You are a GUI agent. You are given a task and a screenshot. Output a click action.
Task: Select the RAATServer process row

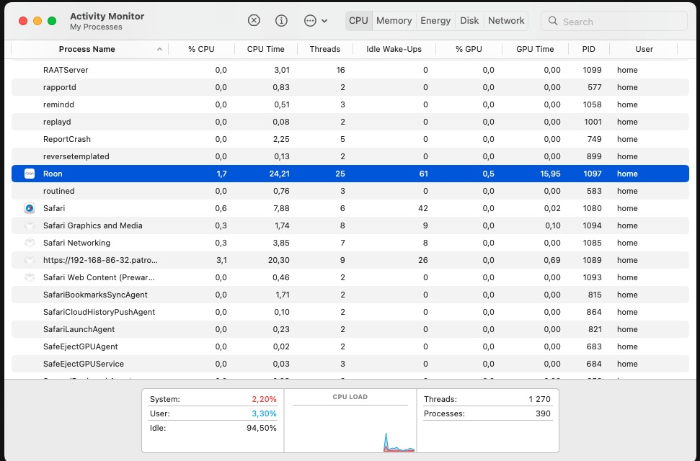350,70
